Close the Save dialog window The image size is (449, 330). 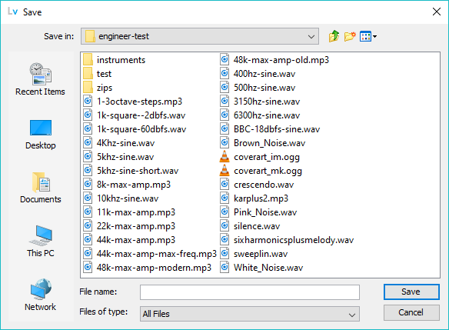[x=437, y=12]
